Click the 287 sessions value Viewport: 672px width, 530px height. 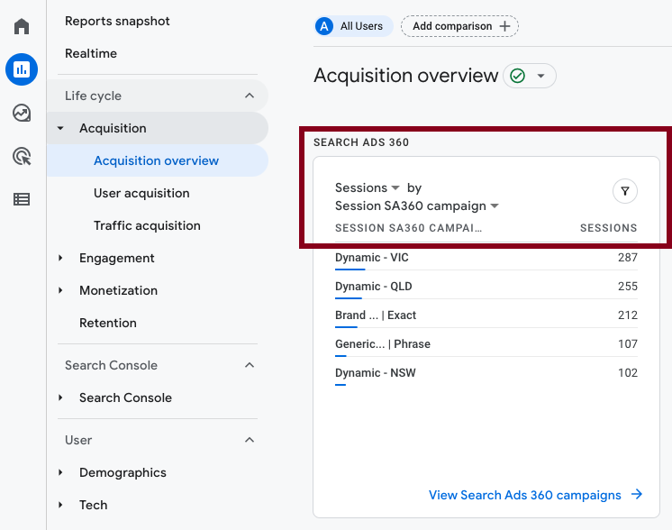(x=628, y=257)
